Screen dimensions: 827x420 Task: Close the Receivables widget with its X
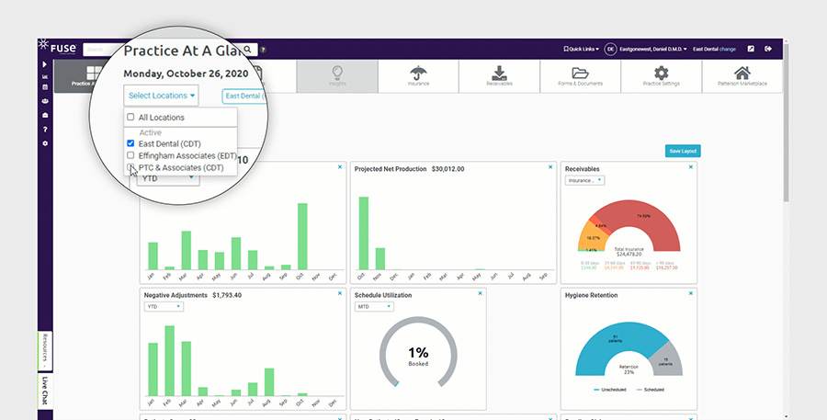click(690, 167)
